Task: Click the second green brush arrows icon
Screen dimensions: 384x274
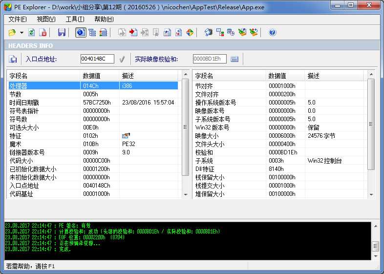Action: (x=254, y=32)
